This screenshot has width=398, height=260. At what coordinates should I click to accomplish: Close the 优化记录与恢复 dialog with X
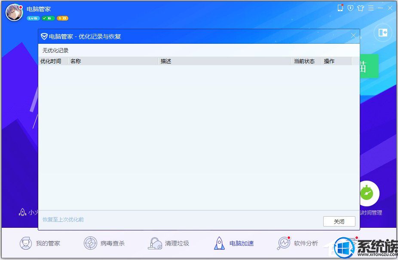click(x=353, y=36)
